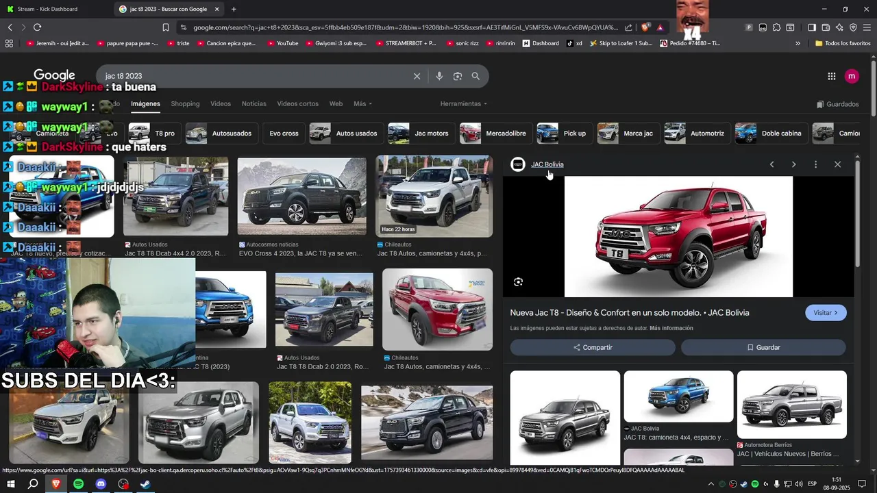Image resolution: width=877 pixels, height=493 pixels.
Task: Show hidden bookmarks overflow chevron
Action: click(x=798, y=43)
